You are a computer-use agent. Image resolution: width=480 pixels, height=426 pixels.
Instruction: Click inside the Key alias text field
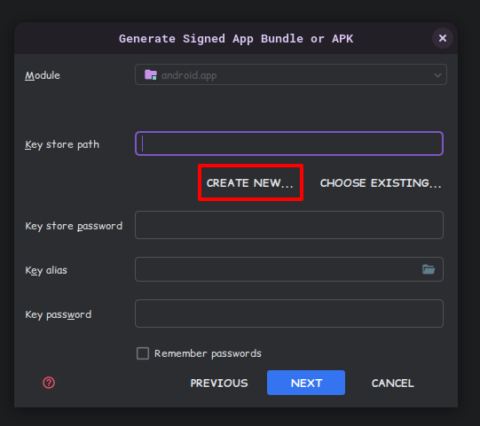click(277, 269)
